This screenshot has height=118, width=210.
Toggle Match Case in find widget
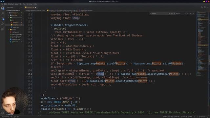[169, 13]
